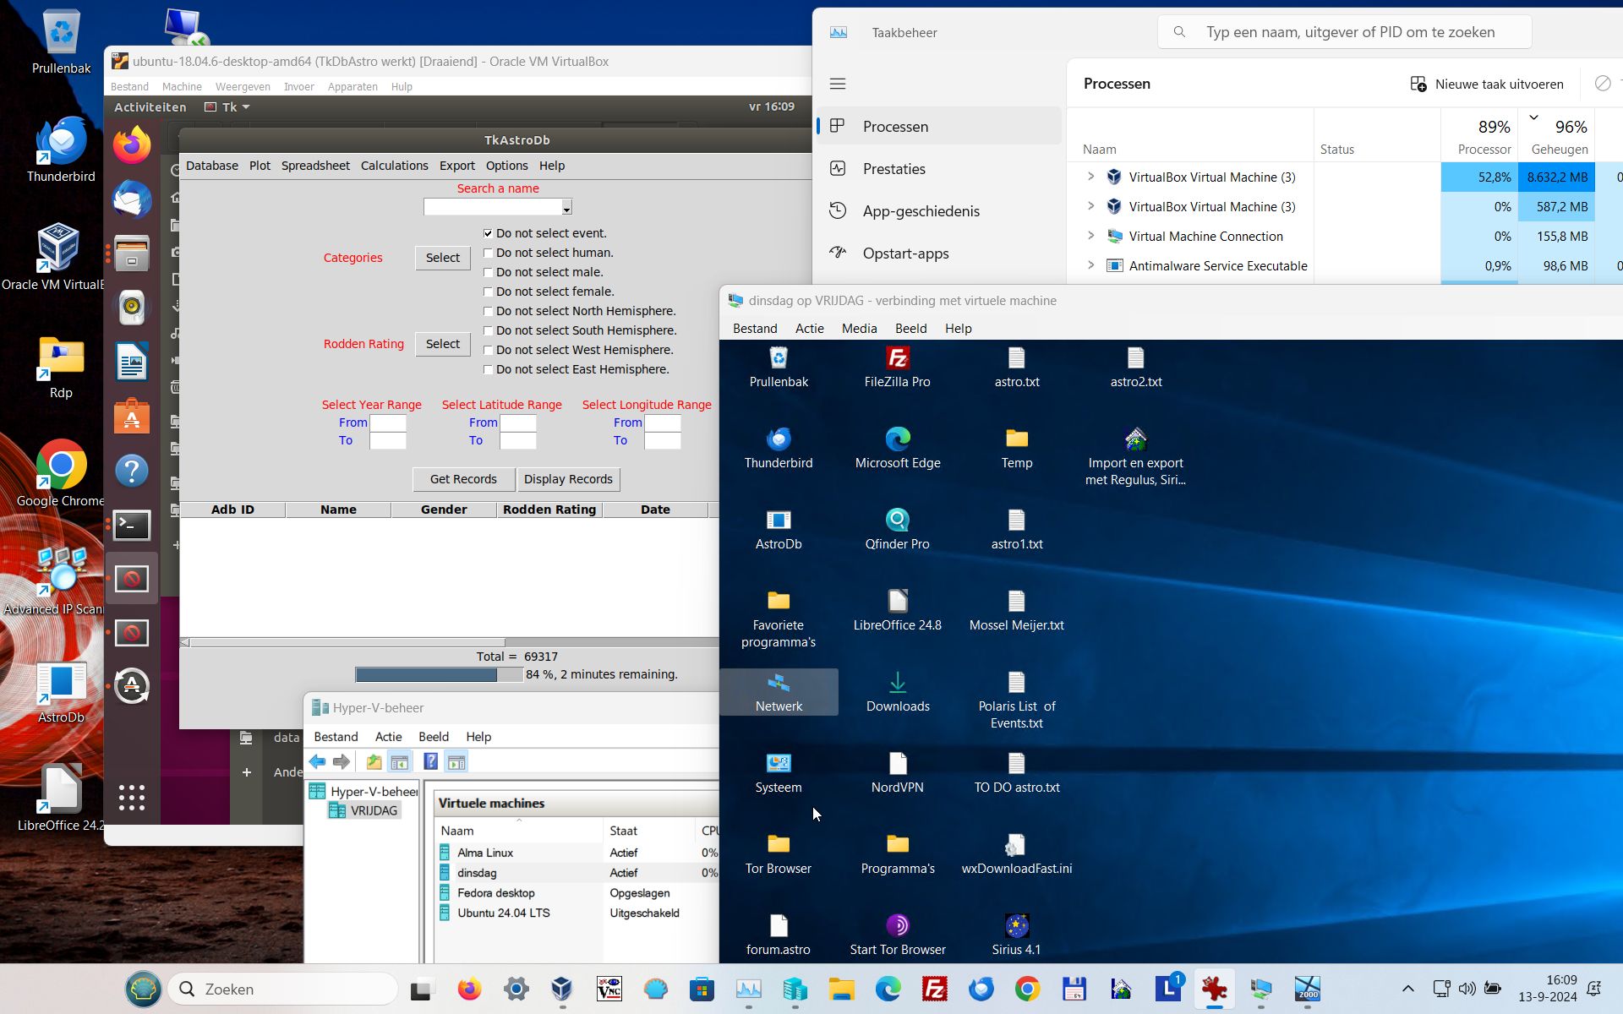
Task: Click FileZilla icon in the Windows taskbar
Action: click(934, 989)
